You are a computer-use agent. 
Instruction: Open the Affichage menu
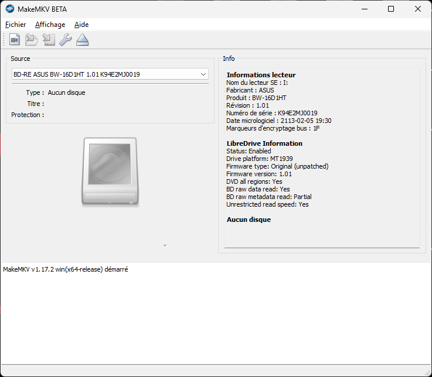pyautogui.click(x=50, y=25)
